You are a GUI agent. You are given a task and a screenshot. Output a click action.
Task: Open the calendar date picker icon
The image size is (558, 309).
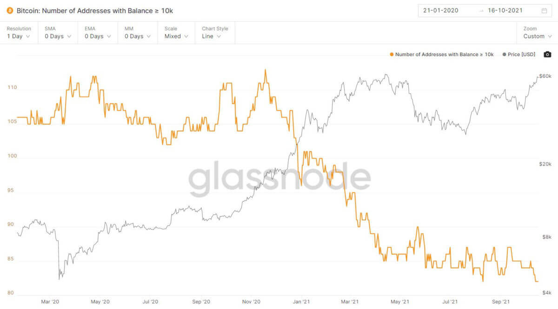tap(545, 11)
